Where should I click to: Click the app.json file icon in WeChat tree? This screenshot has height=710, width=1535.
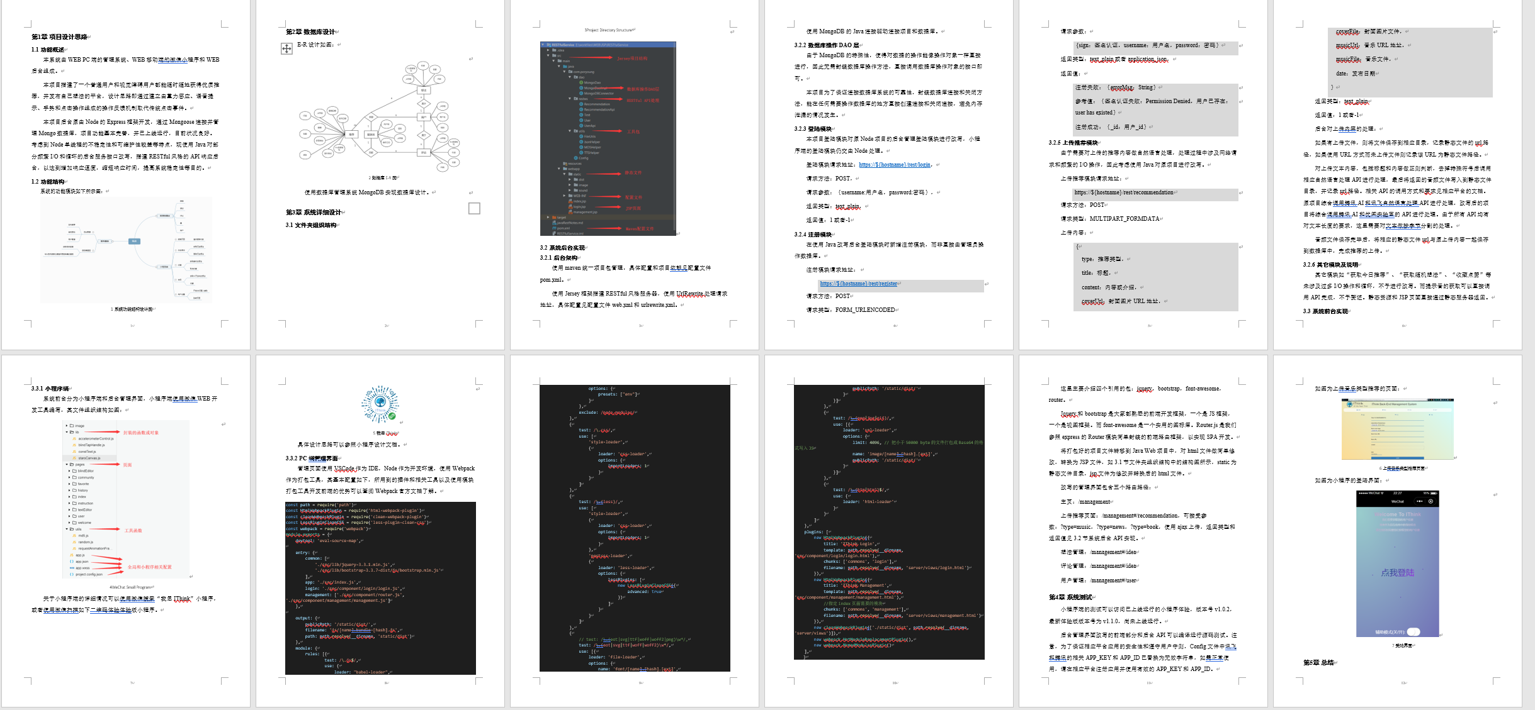72,562
